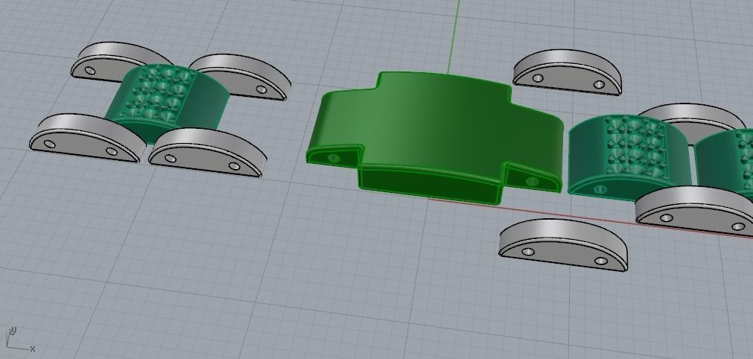Click the world axes icon in the viewport corner

[19, 340]
